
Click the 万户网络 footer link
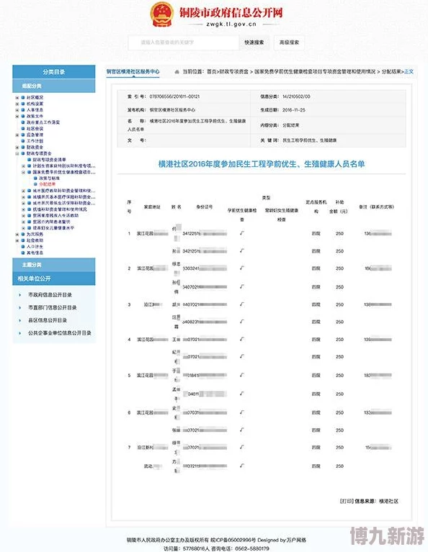296,540
